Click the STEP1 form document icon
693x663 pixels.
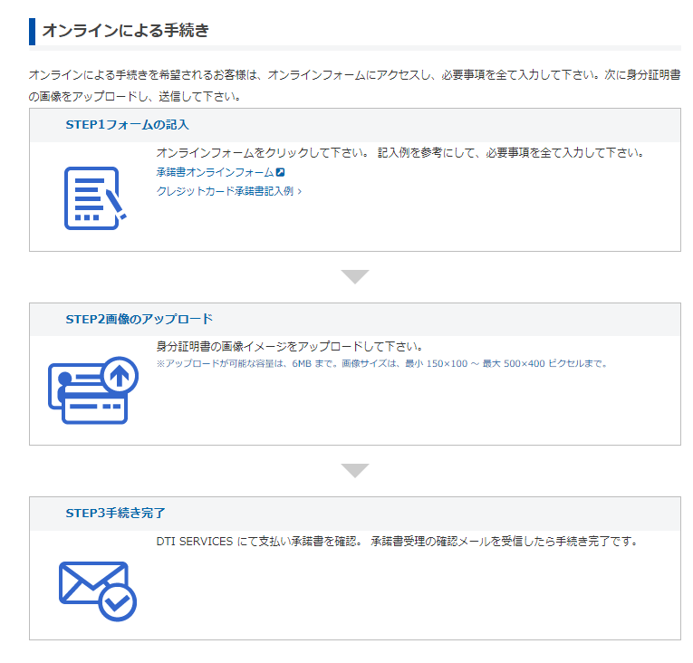click(94, 197)
